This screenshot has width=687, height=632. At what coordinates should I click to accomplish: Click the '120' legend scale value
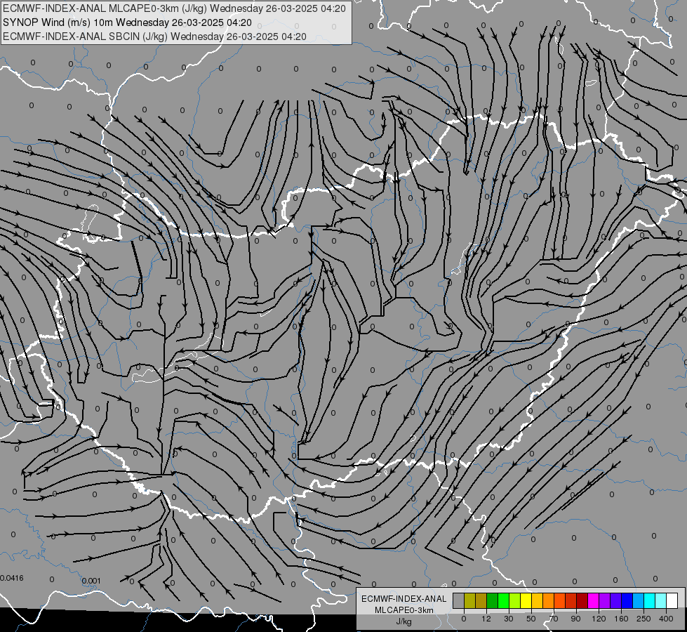(x=599, y=619)
